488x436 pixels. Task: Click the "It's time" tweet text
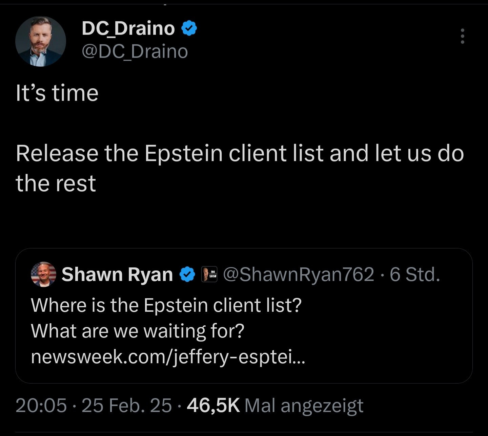point(57,93)
